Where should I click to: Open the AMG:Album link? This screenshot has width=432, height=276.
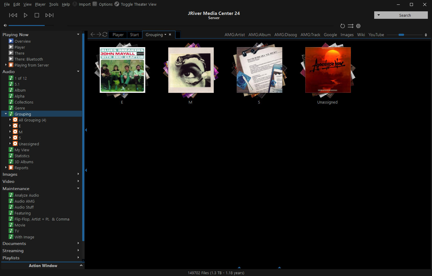(x=259, y=35)
